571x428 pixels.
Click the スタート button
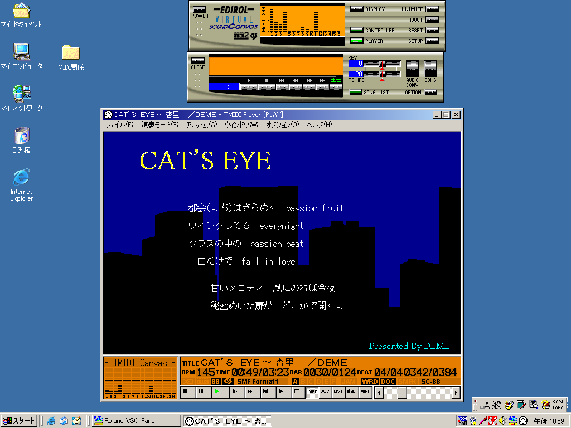[x=19, y=421]
